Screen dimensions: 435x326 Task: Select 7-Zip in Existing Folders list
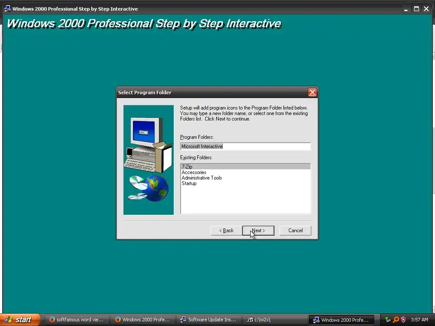point(246,166)
